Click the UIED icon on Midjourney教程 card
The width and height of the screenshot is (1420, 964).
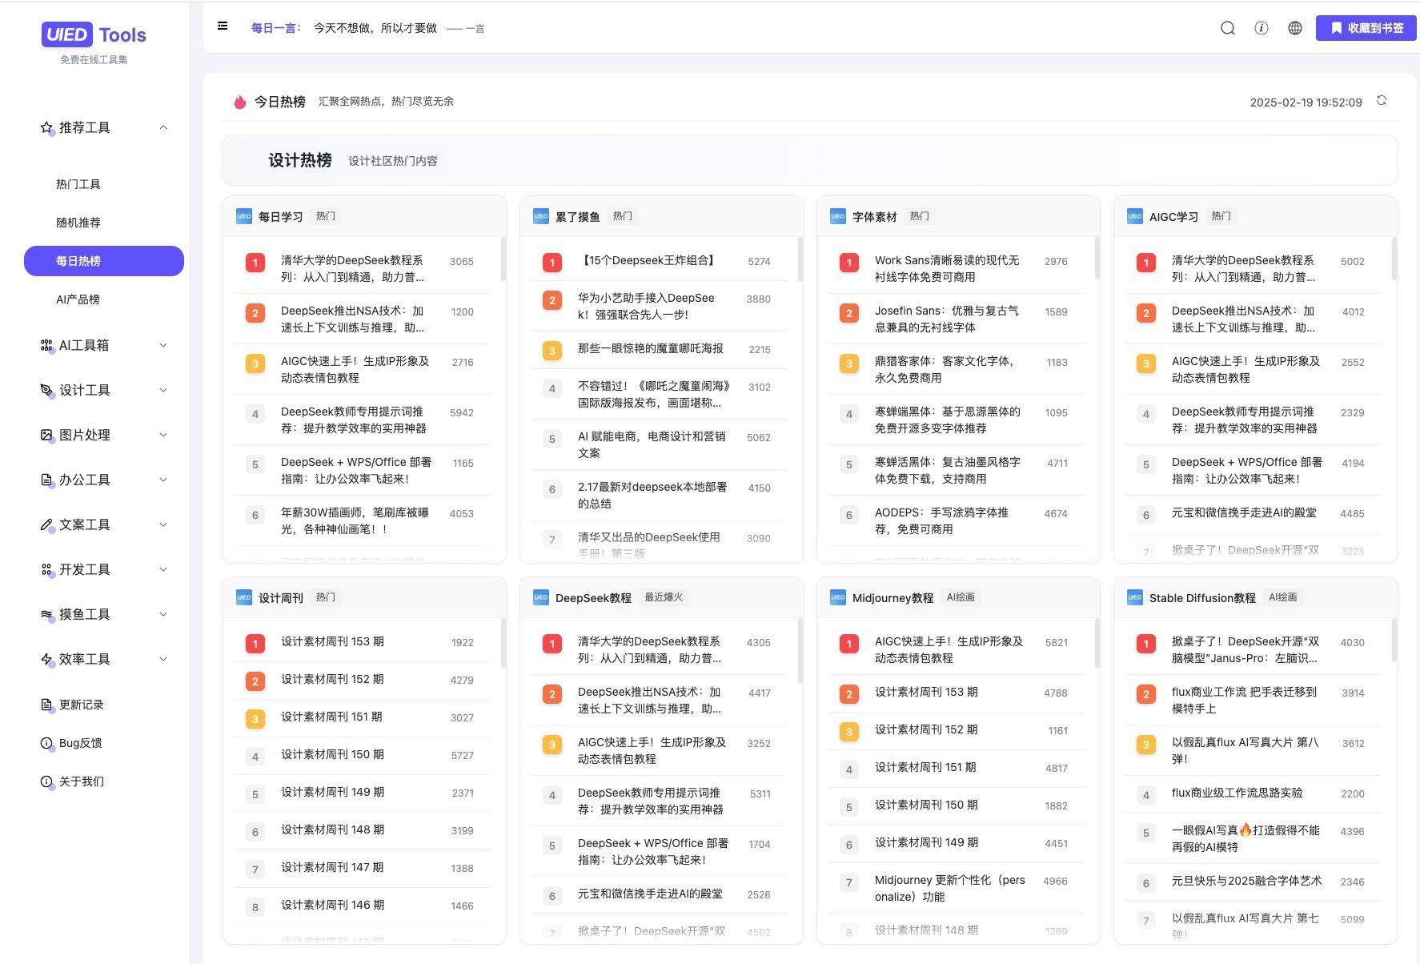click(838, 597)
